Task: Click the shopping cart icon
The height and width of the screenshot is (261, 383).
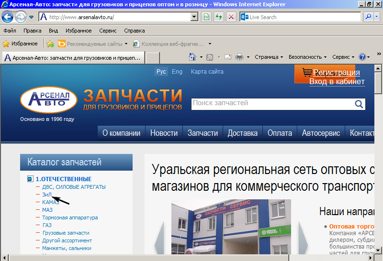Action: (x=307, y=73)
